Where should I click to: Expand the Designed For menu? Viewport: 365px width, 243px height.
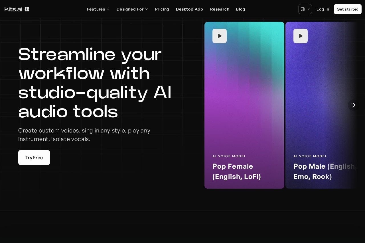pyautogui.click(x=132, y=9)
